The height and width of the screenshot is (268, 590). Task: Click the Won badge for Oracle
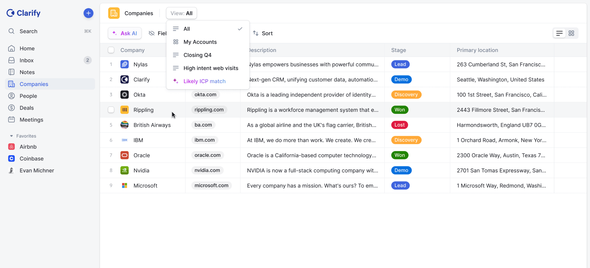(x=400, y=155)
